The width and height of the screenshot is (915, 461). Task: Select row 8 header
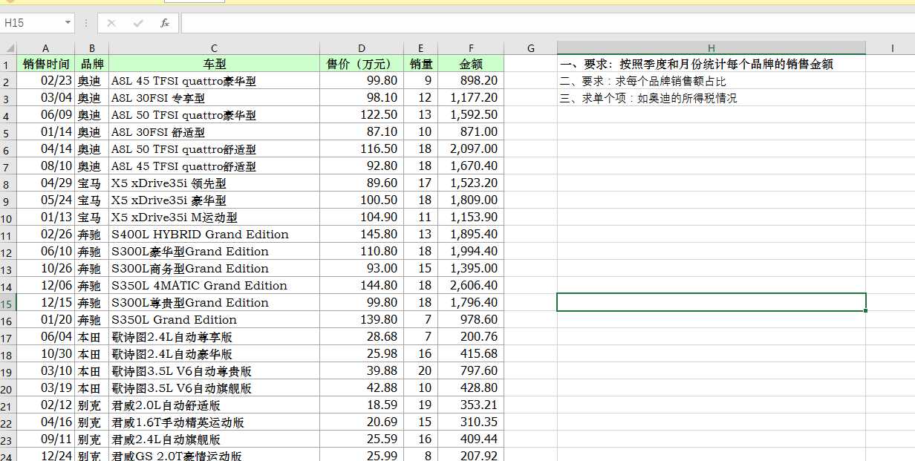[8, 183]
